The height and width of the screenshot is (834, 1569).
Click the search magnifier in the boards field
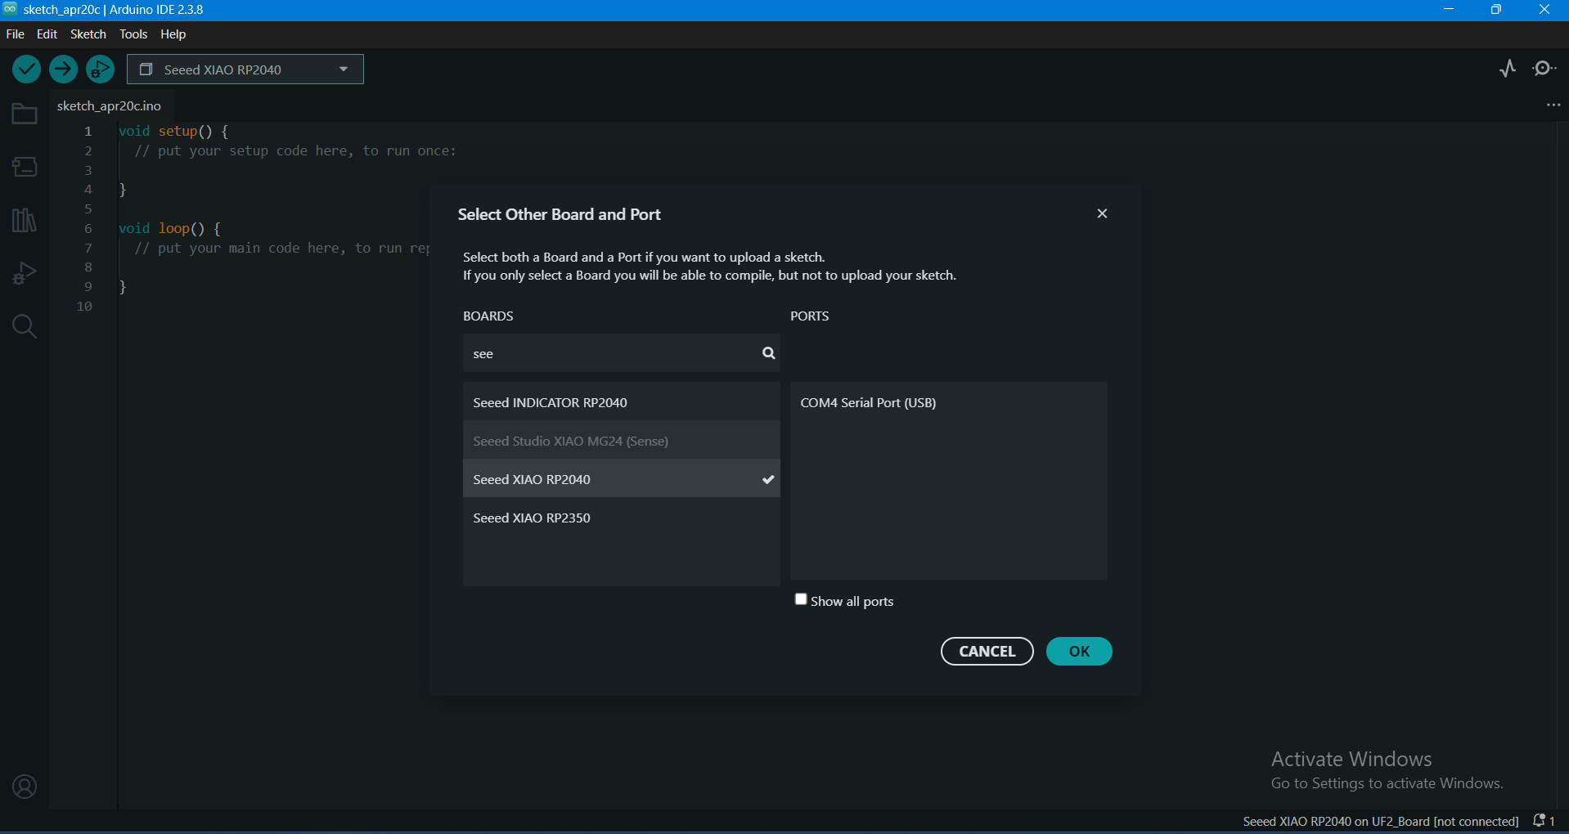(x=768, y=353)
